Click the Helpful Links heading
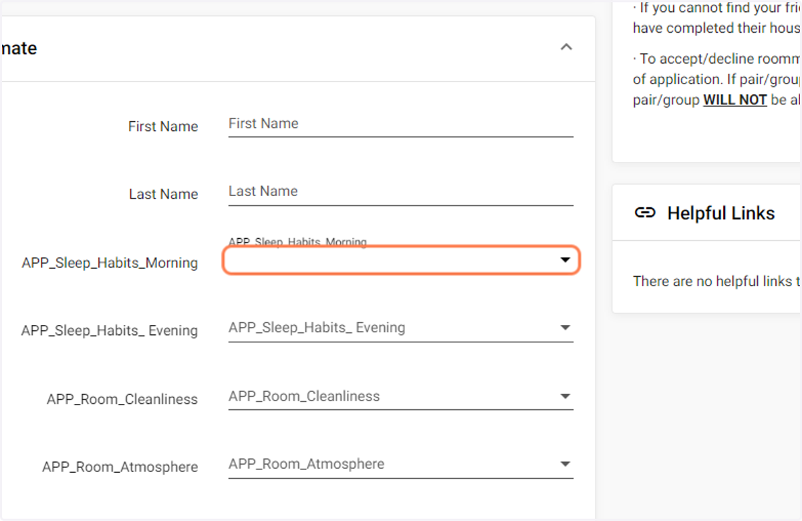 [721, 213]
